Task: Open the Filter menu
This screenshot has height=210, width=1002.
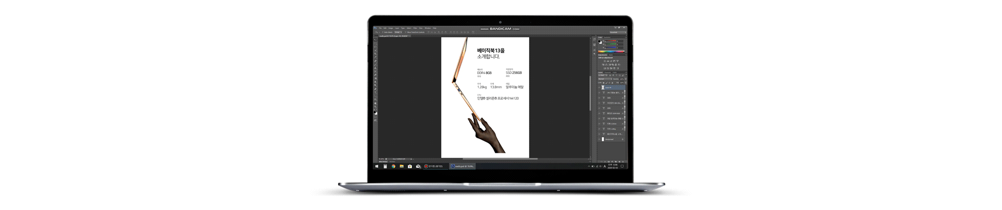Action: pyautogui.click(x=415, y=28)
